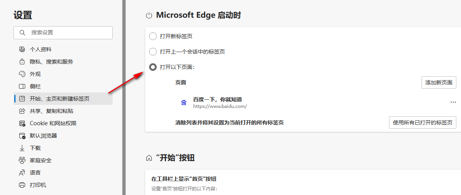
Task: Click the printer icon beside 打印机
Action: [x=22, y=185]
